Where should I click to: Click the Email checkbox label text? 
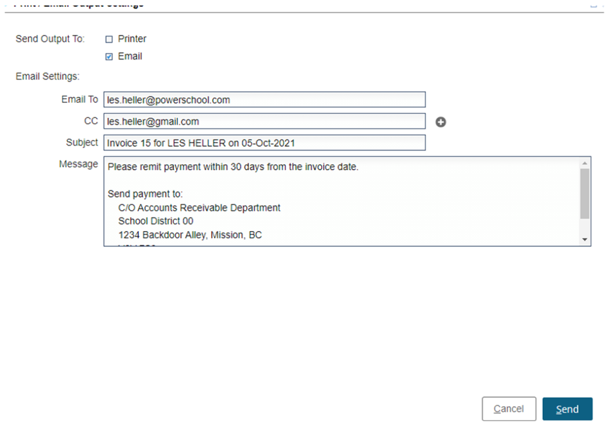[130, 56]
